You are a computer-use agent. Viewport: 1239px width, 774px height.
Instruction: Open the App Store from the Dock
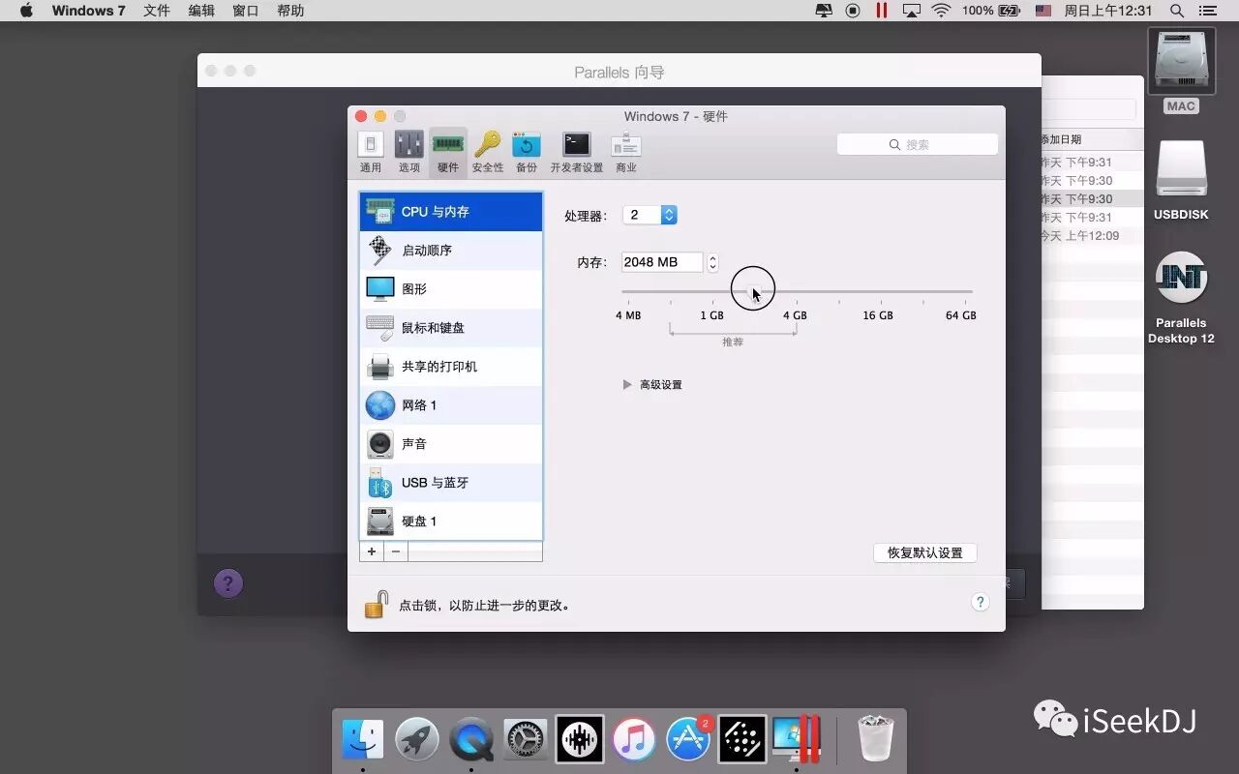pyautogui.click(x=688, y=740)
